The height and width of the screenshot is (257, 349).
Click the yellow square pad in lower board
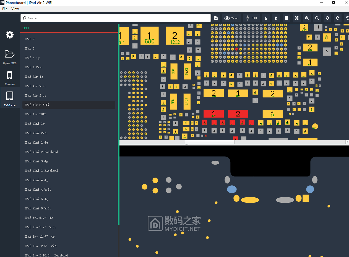click(306, 198)
